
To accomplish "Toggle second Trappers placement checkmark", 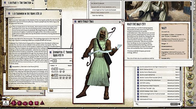I will pyautogui.click(x=64, y=72).
